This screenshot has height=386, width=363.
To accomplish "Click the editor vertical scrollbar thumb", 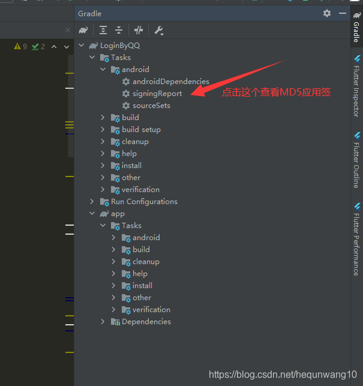I will tap(71, 106).
